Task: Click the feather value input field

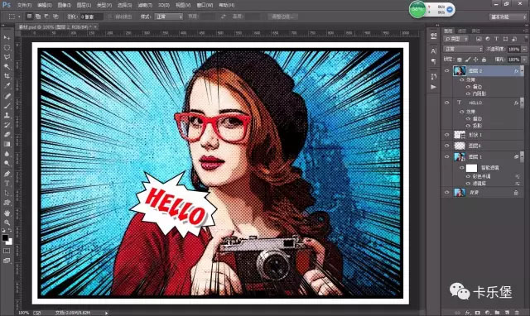Action: [x=92, y=17]
